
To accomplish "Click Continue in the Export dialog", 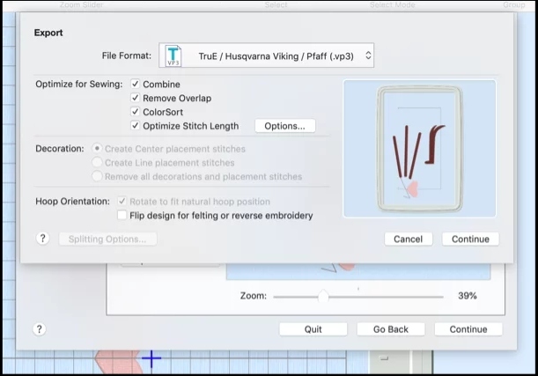I will [x=470, y=239].
